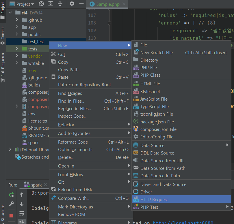Rerun spark with green rerun icon
The width and height of the screenshot is (234, 224).
tap(11, 194)
